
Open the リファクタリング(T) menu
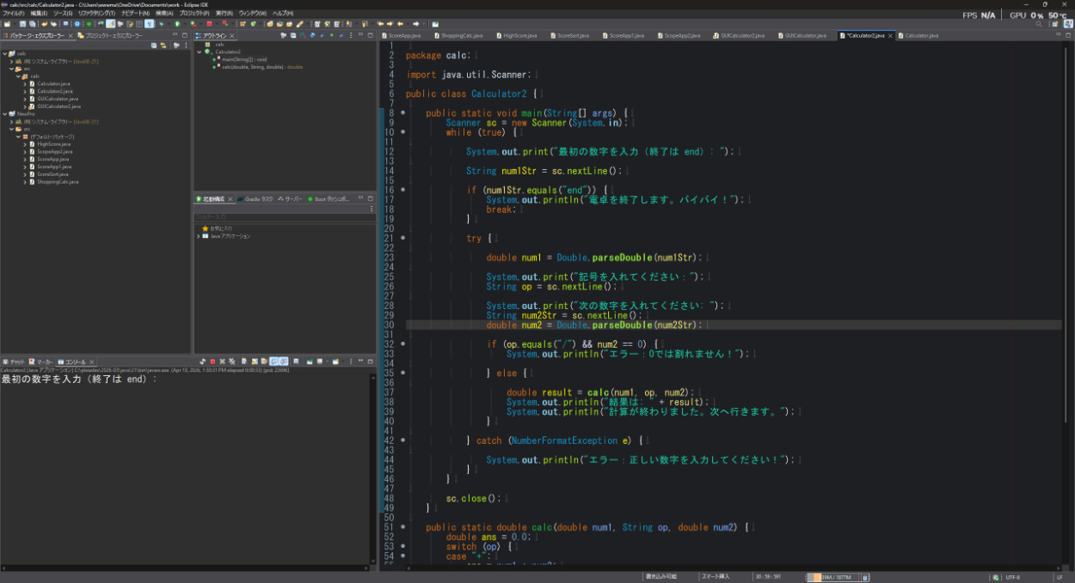(95, 14)
